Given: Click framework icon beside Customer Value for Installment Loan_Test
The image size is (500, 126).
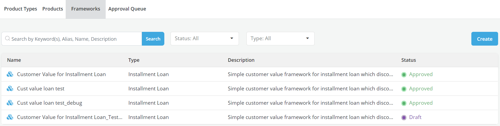Looking at the screenshot, I should tap(10, 117).
